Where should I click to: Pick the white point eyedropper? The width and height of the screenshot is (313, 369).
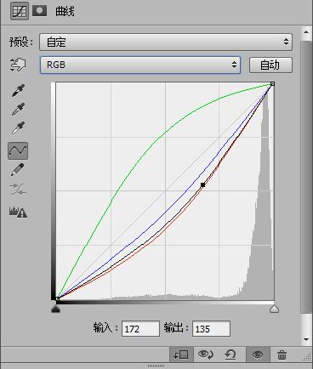[18, 128]
